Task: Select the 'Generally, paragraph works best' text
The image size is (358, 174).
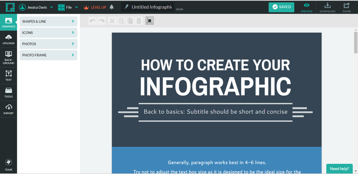Action: tap(217, 162)
